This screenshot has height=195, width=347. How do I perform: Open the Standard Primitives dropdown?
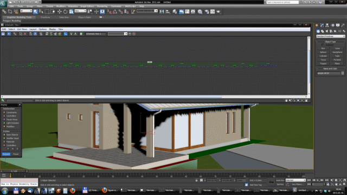330,36
